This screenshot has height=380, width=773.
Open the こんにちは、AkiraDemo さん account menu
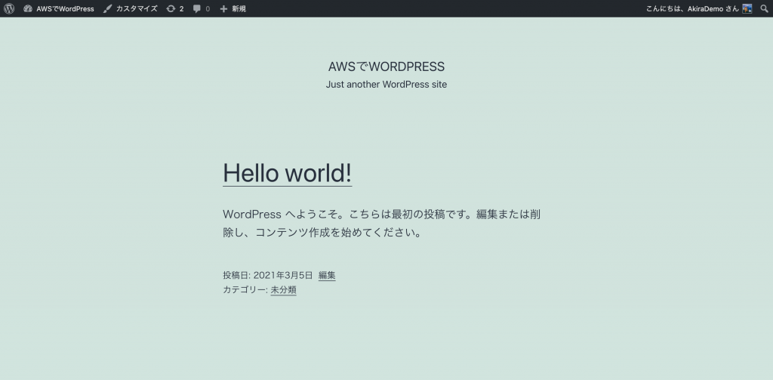point(699,8)
